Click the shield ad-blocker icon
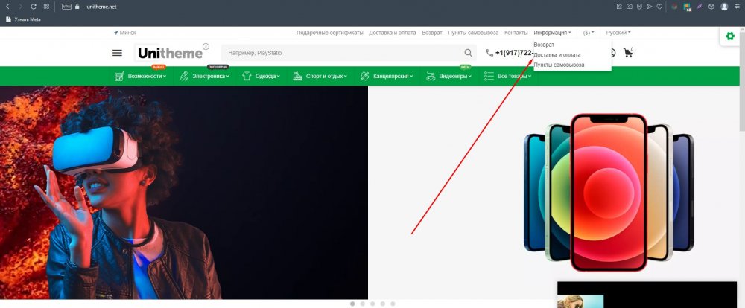This screenshot has height=308, width=745. [x=639, y=7]
